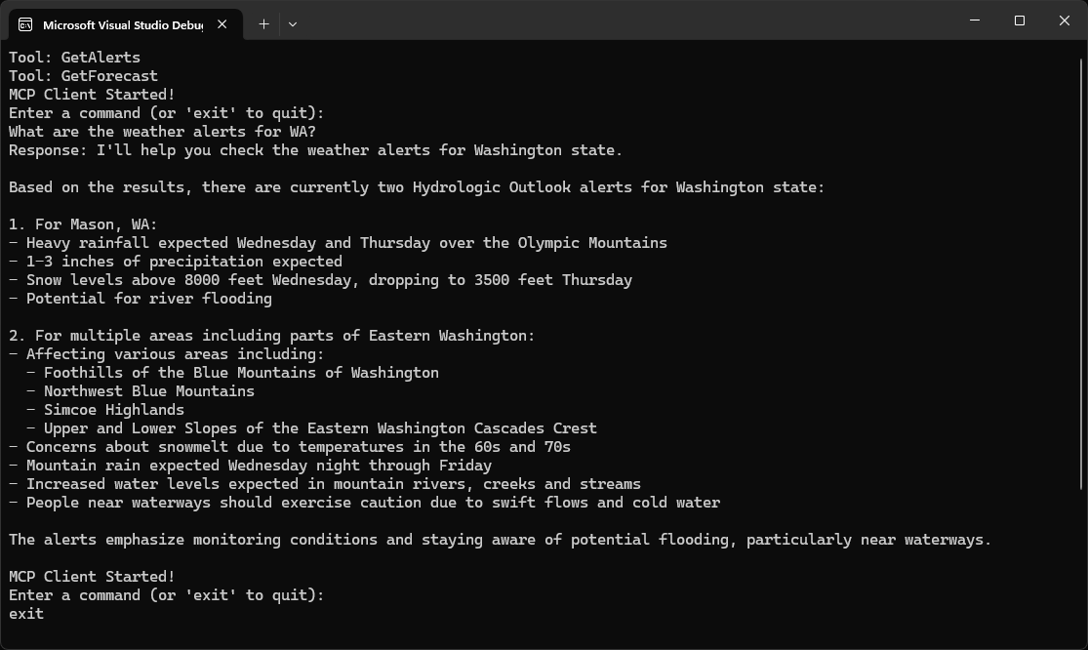The height and width of the screenshot is (650, 1088).
Task: Click the tab chevron for terminal settings
Action: click(293, 24)
